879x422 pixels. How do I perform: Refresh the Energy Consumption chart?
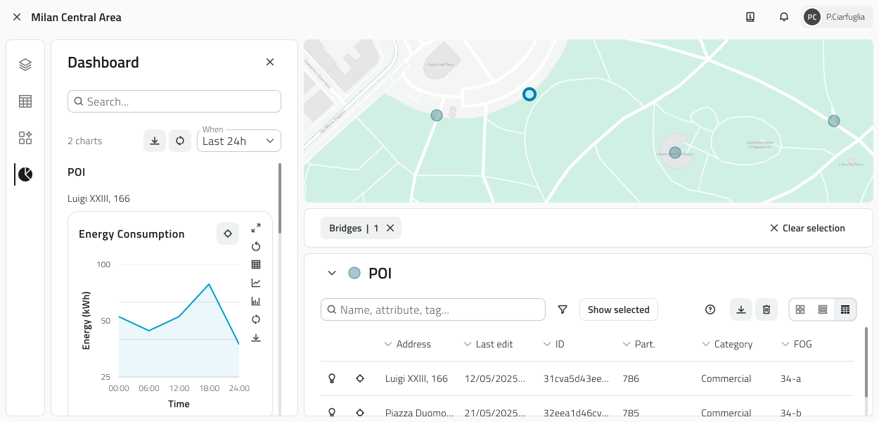click(x=256, y=246)
